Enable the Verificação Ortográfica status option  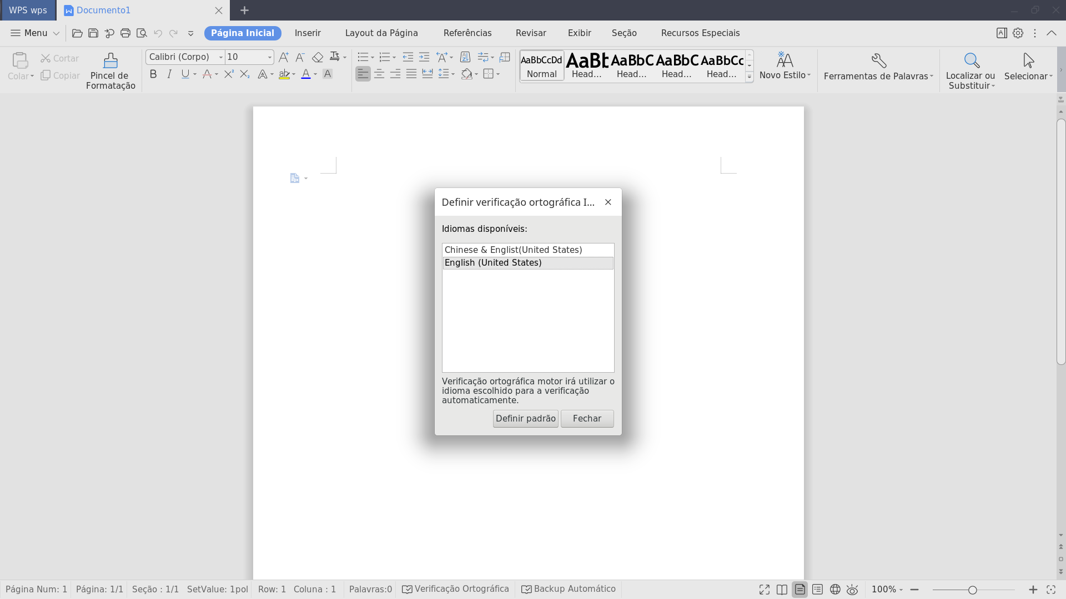coord(455,589)
